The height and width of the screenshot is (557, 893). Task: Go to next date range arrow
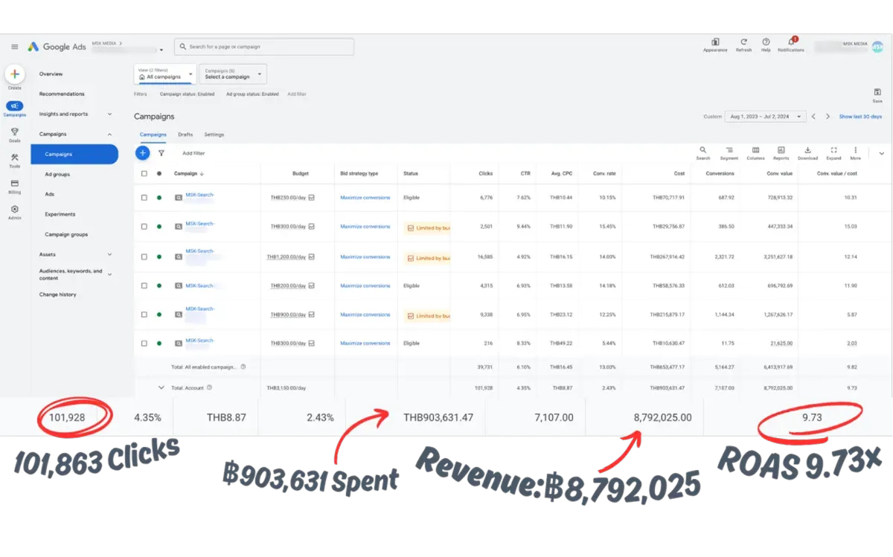pyautogui.click(x=828, y=117)
